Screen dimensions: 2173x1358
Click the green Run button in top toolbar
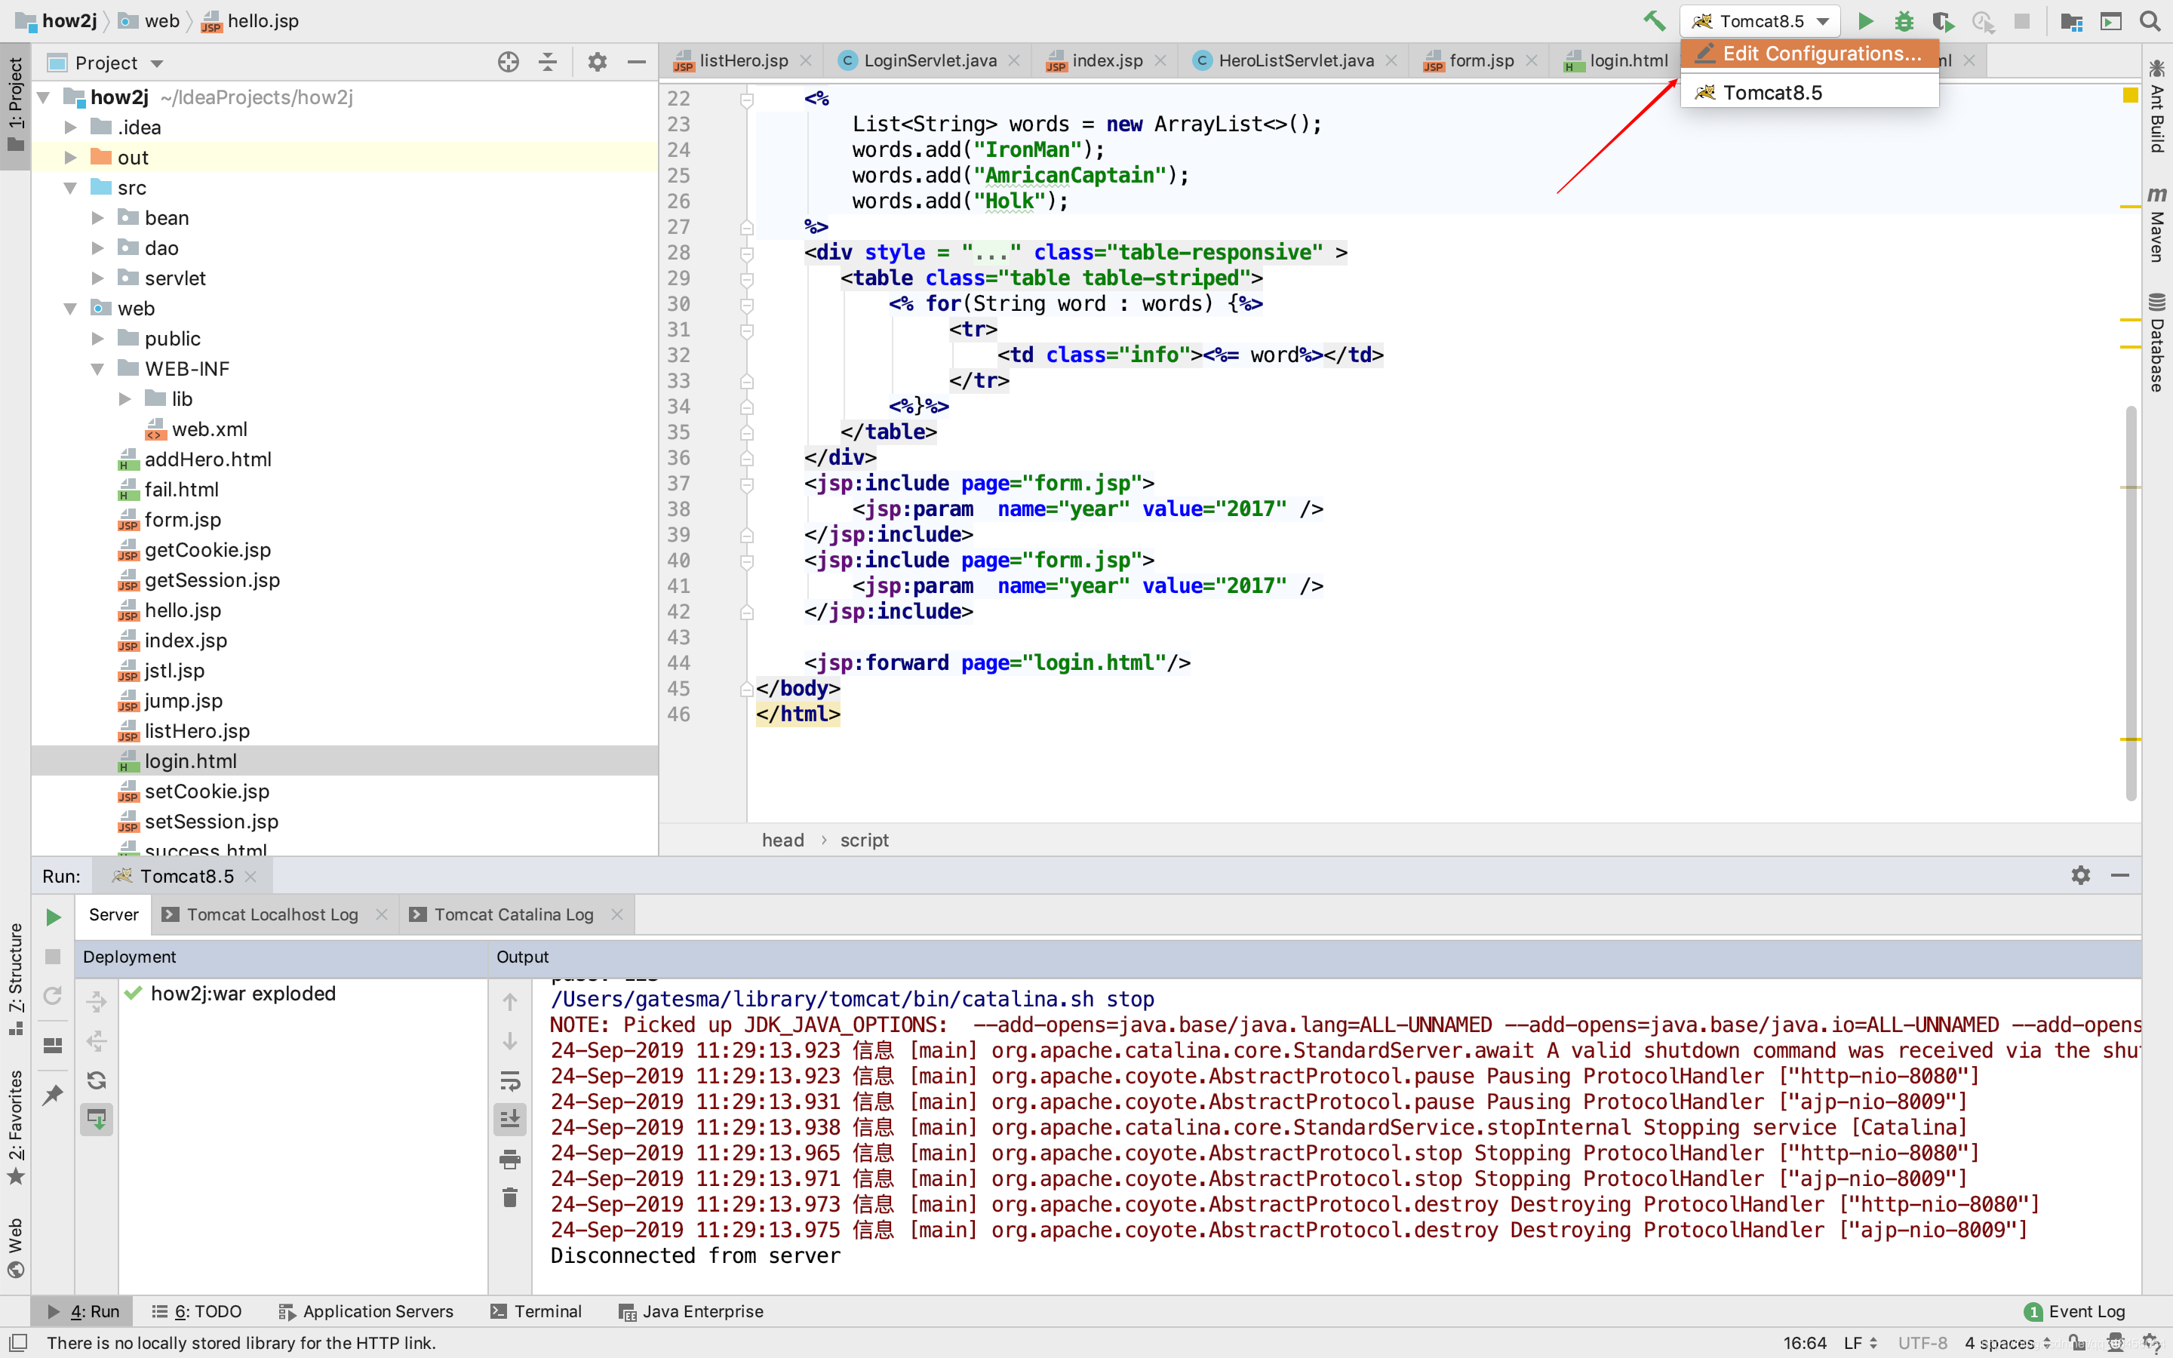click(x=1865, y=20)
